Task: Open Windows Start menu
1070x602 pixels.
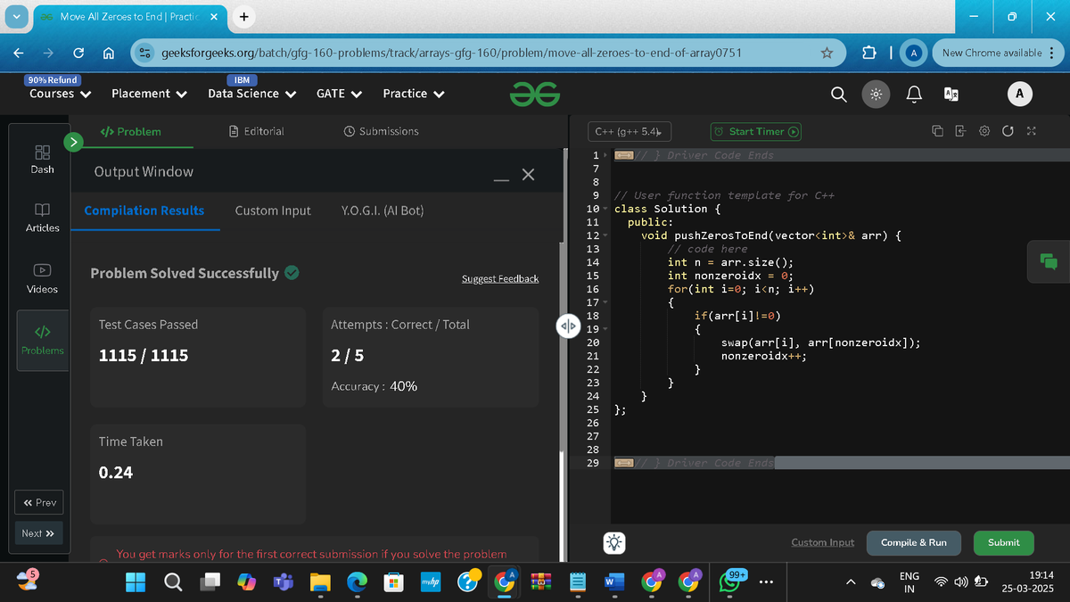Action: 136,581
